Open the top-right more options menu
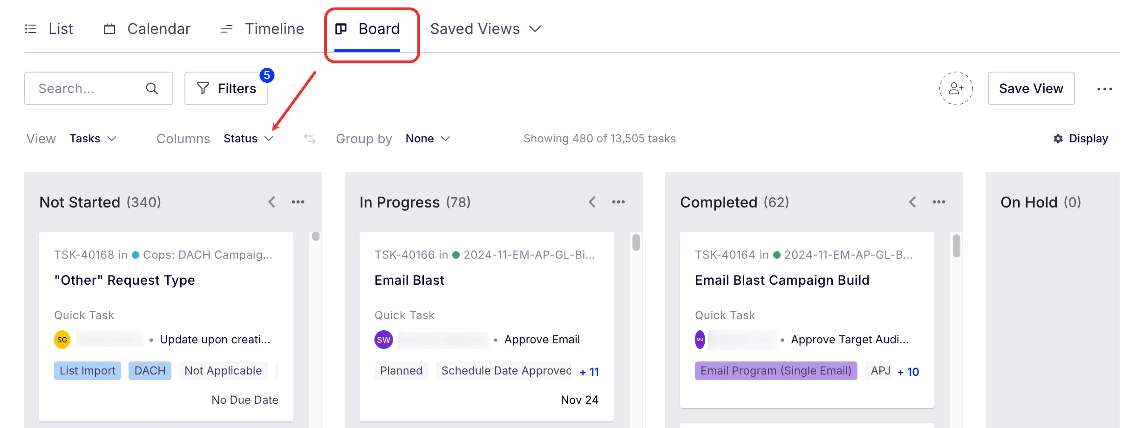 click(x=1105, y=89)
